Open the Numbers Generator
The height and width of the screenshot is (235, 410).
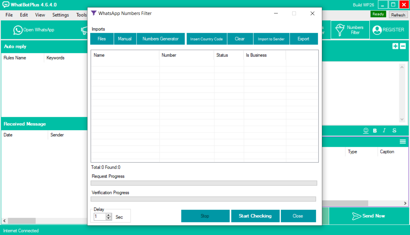pos(161,39)
